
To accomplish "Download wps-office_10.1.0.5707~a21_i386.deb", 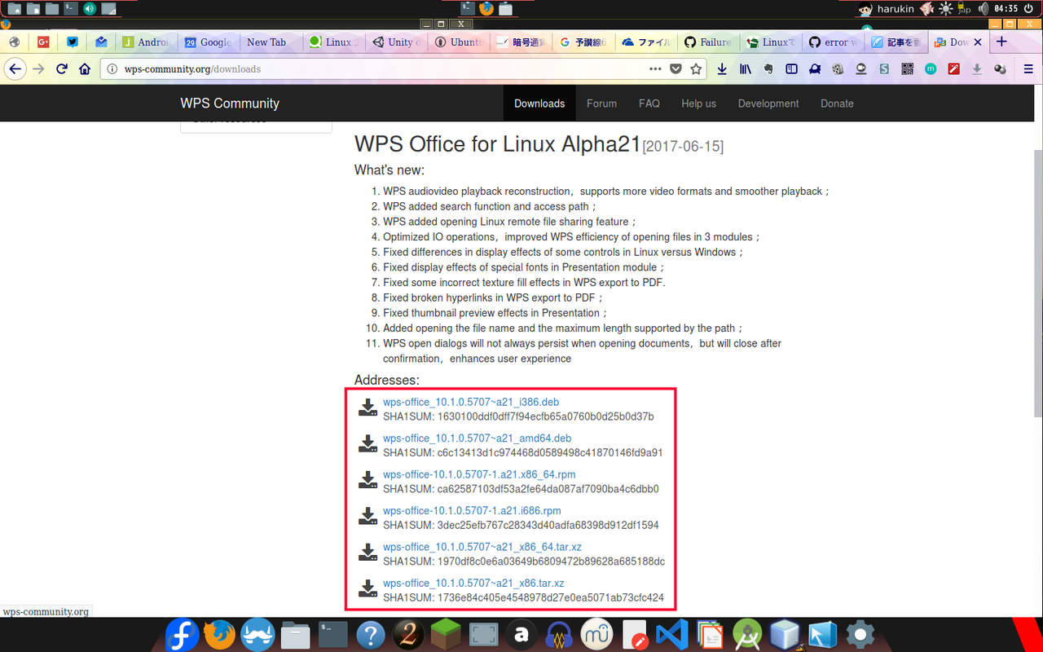I will click(x=471, y=402).
